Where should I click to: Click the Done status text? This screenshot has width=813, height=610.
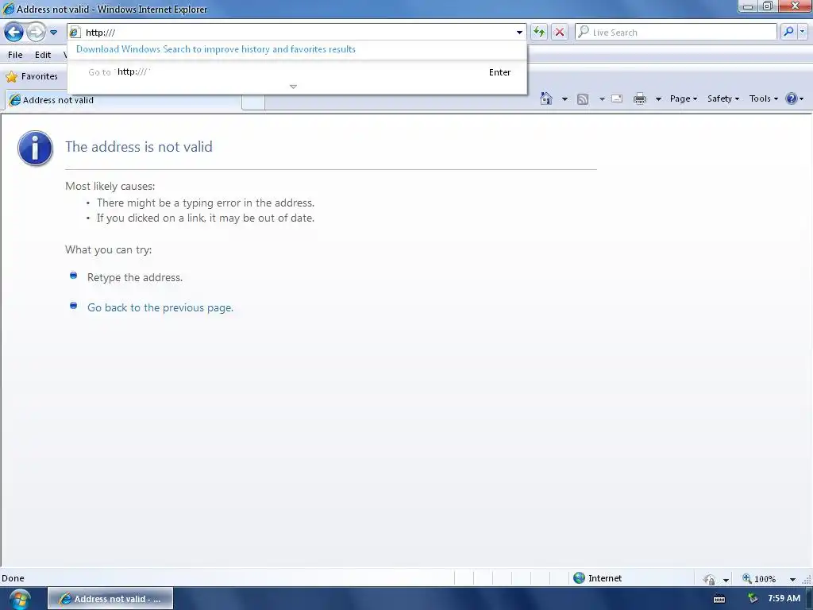(x=13, y=578)
